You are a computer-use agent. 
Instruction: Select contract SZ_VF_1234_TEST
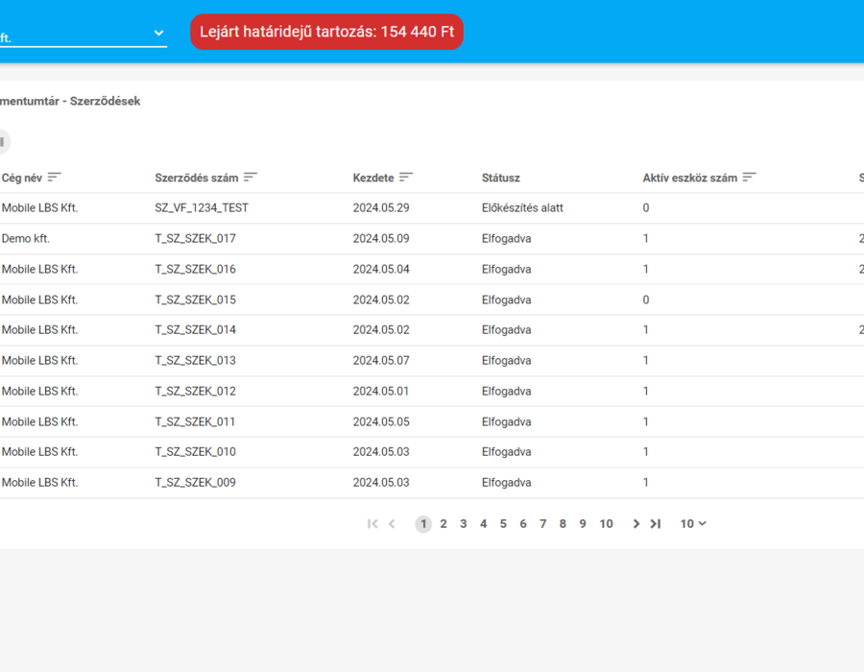(x=202, y=208)
